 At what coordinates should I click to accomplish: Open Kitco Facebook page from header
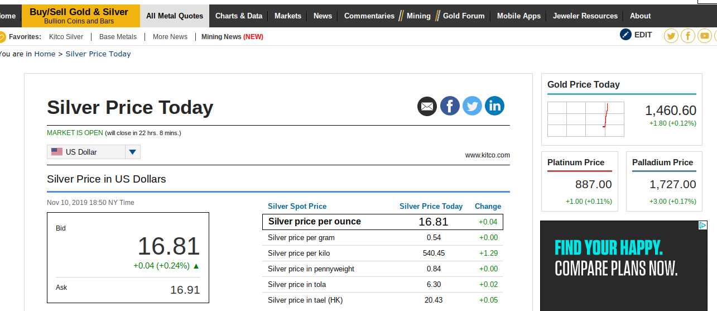pyautogui.click(x=688, y=36)
